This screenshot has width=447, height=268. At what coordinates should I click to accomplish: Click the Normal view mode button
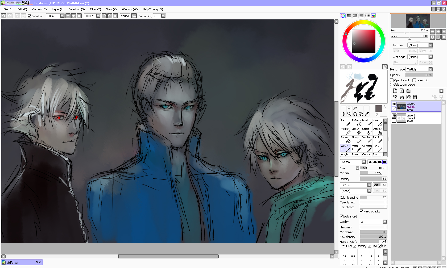coord(125,16)
